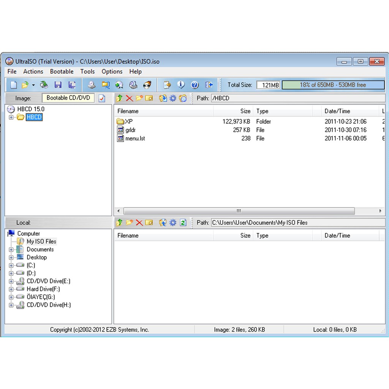The image size is (389, 389).
Task: Click the Bootable CD/DVD image type button
Action: point(68,98)
